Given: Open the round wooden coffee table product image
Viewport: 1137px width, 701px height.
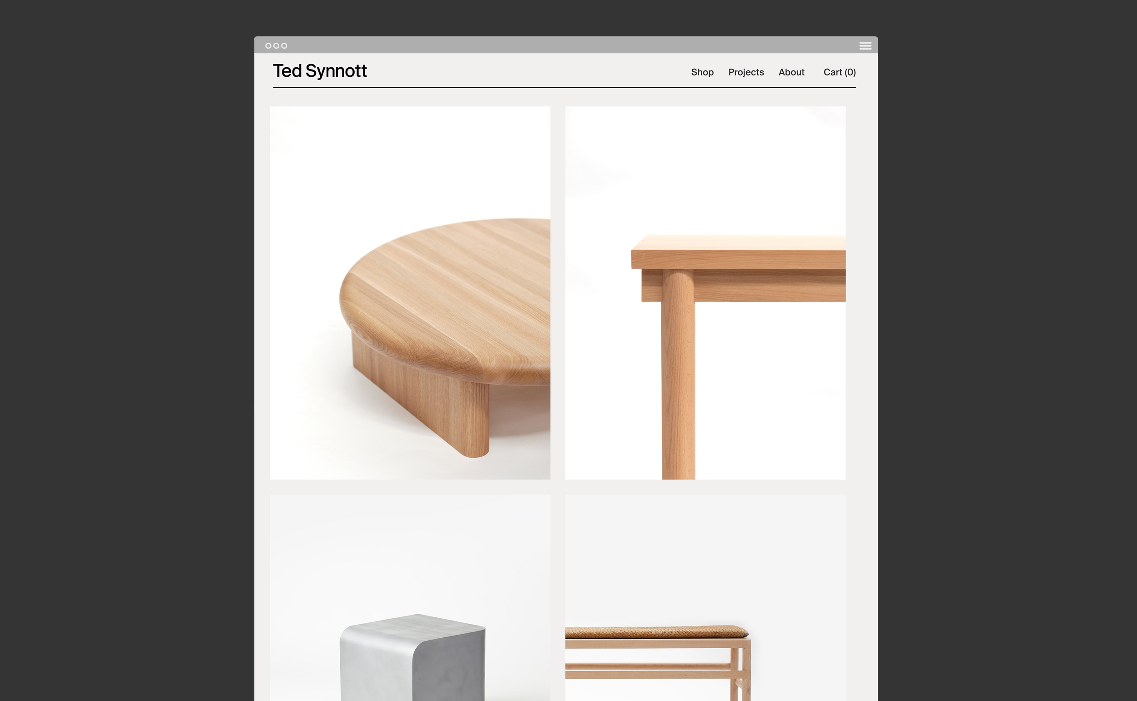Looking at the screenshot, I should coord(410,293).
